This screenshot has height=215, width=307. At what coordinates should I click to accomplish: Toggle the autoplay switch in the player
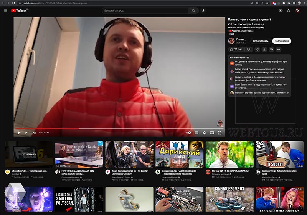tap(188, 133)
